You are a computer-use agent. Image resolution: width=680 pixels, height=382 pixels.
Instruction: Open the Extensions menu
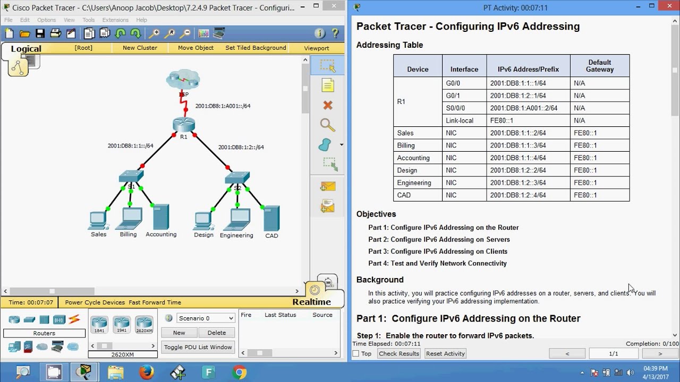click(115, 20)
